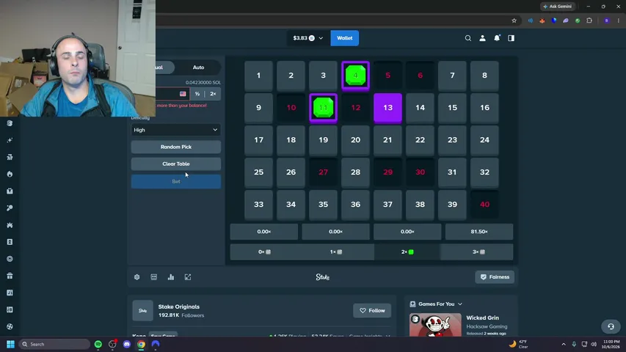626x352 pixels.
Task: Click the Bet button
Action: tap(175, 182)
